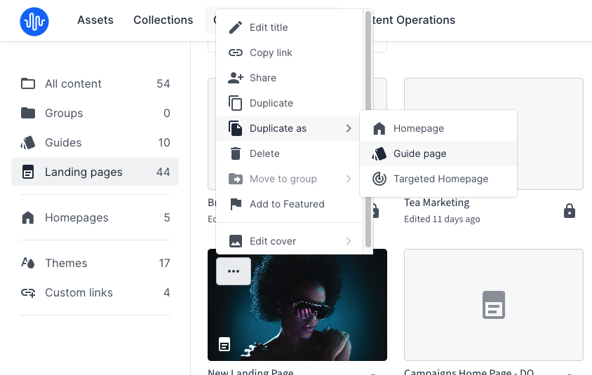The image size is (592, 375).
Task: Click the Edit title pencil icon
Action: point(236,27)
